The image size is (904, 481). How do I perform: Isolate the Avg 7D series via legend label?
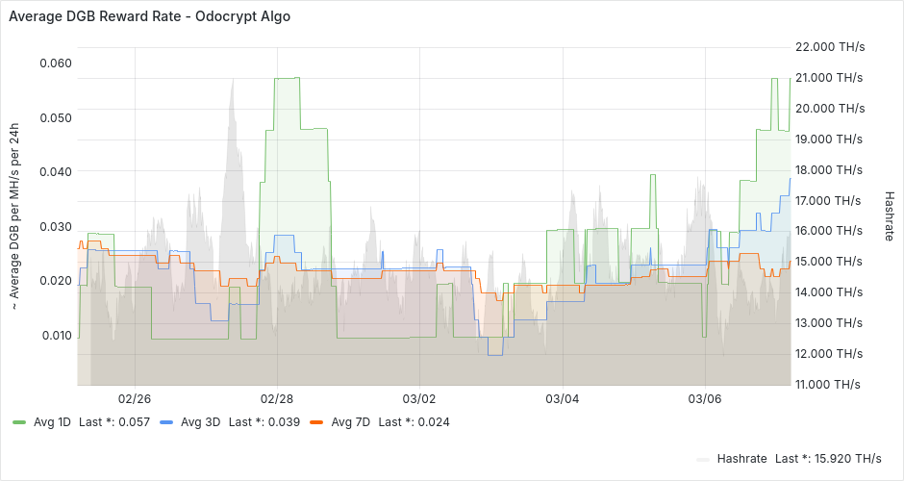pos(350,422)
